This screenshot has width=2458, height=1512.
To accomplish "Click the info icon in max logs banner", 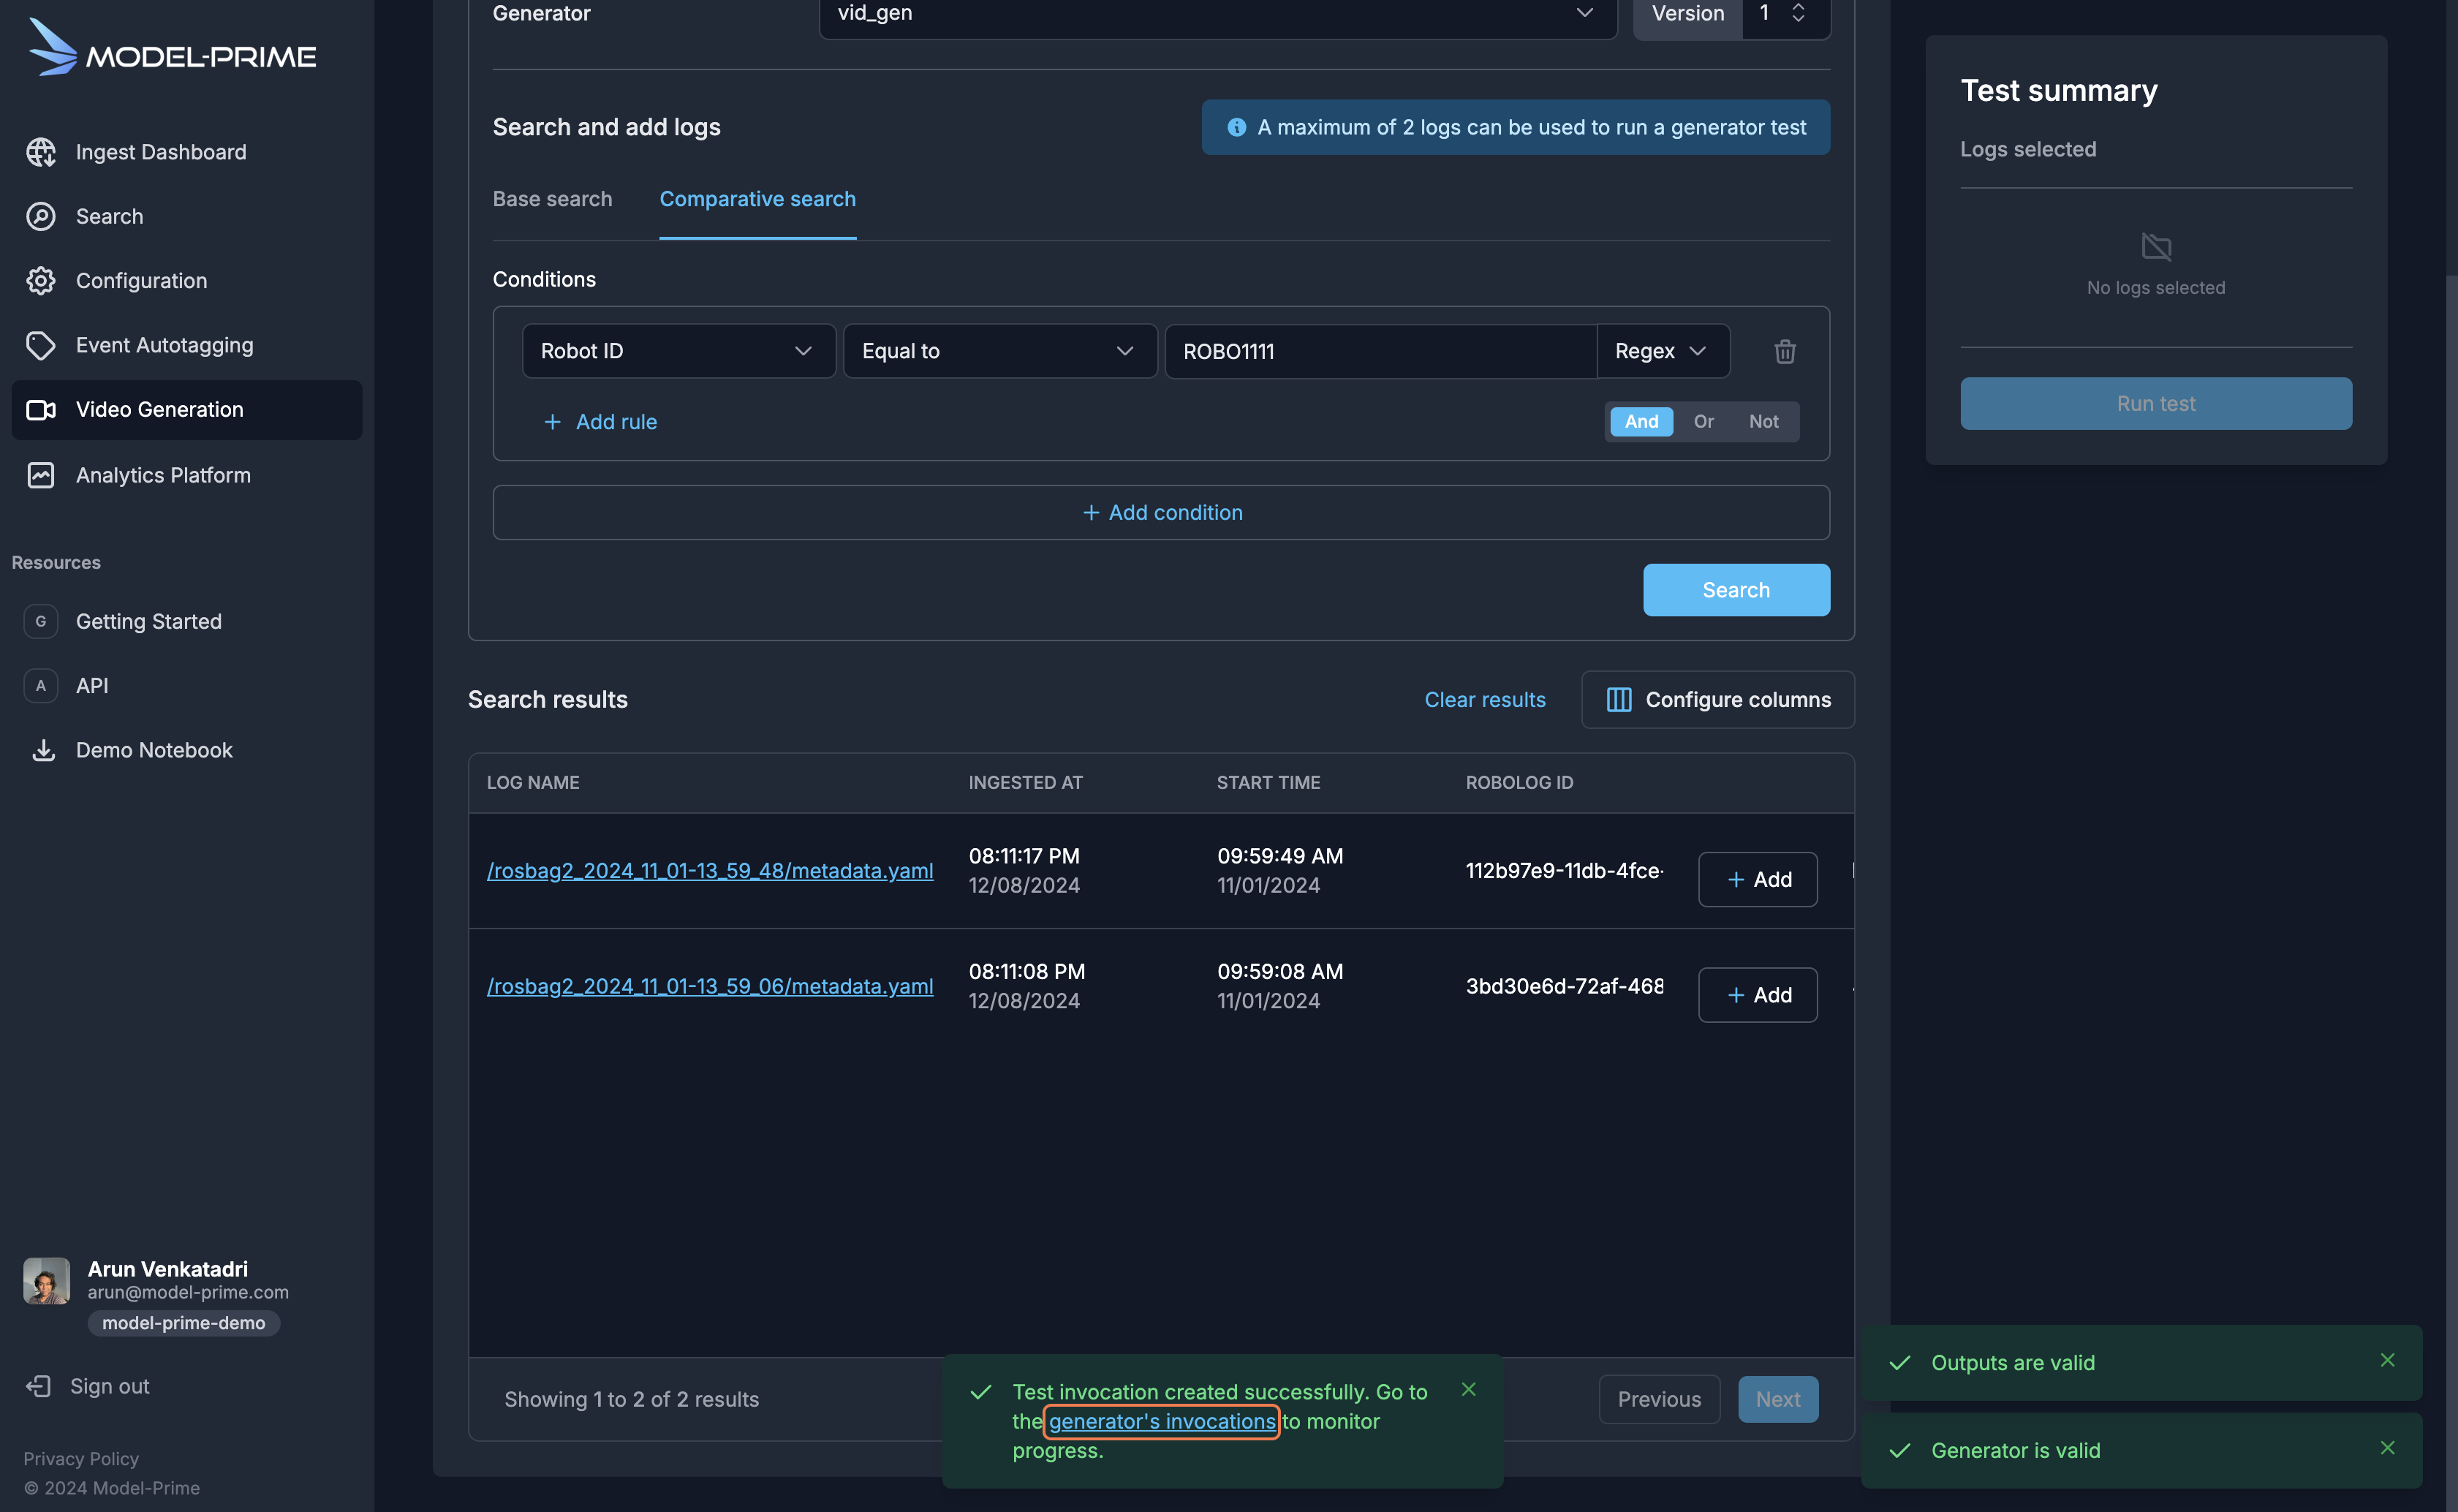I will (x=1237, y=127).
